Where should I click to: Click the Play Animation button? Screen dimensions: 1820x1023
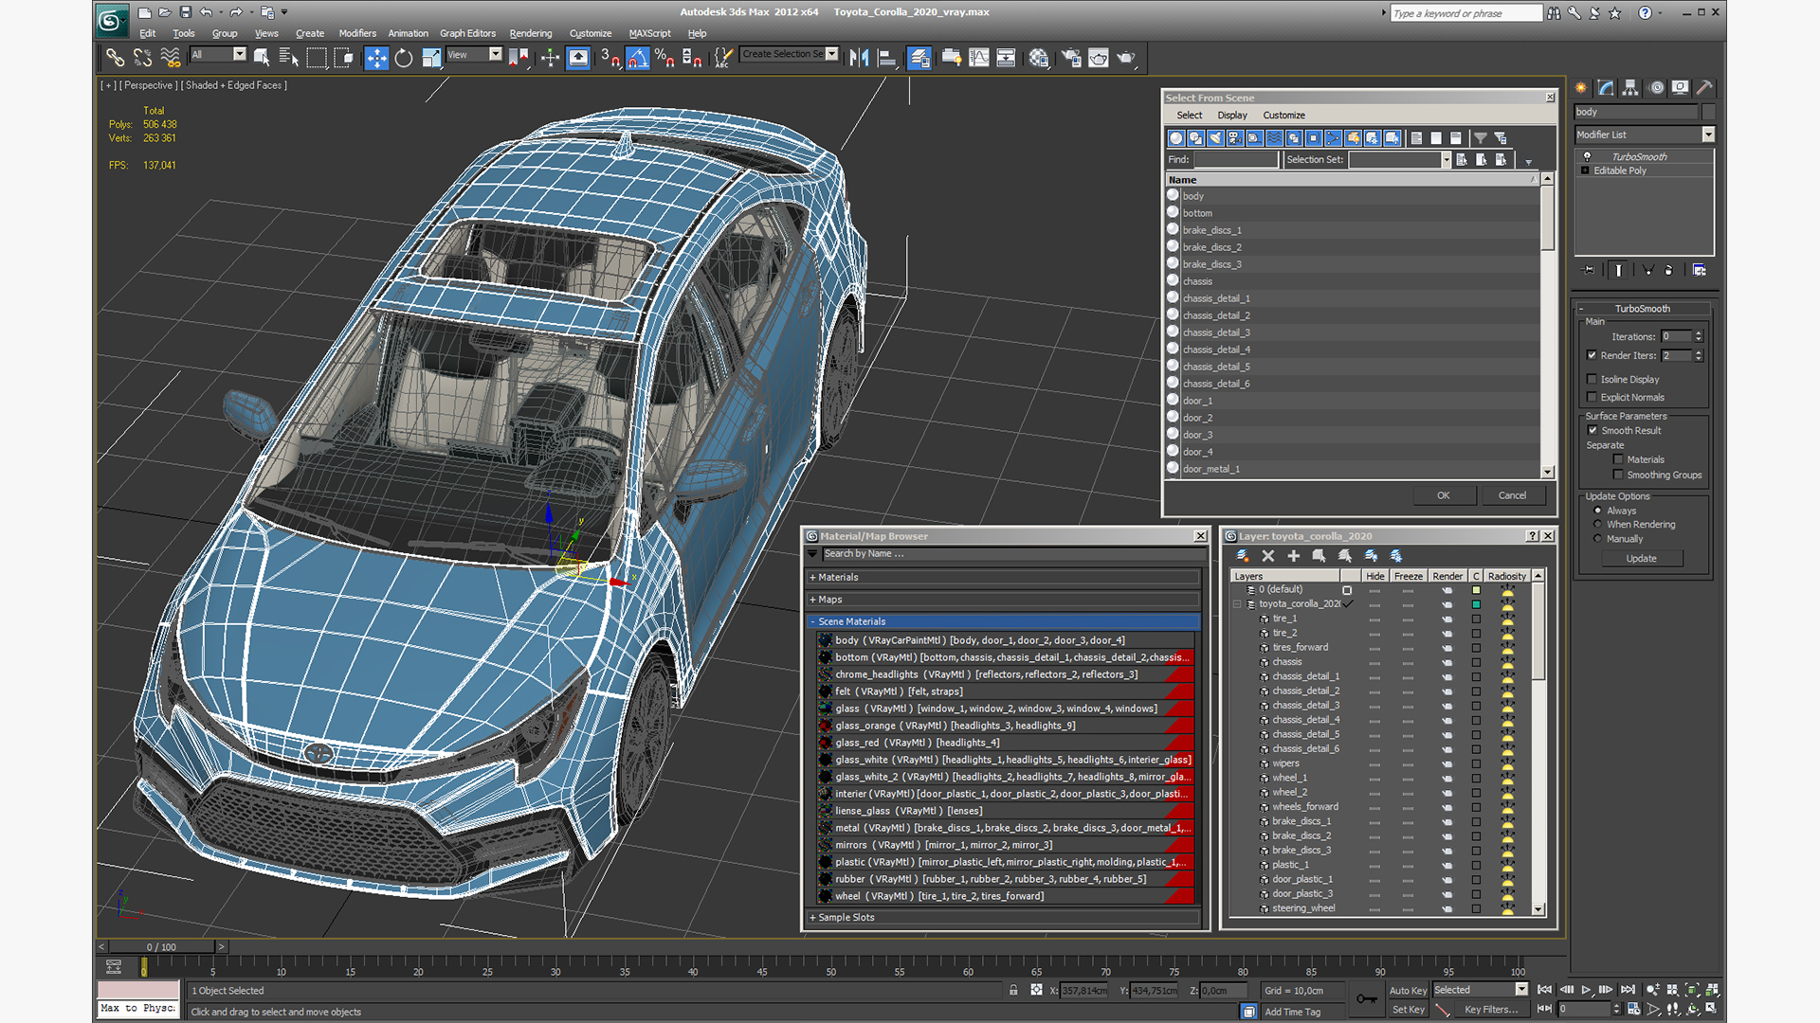coord(1586,990)
